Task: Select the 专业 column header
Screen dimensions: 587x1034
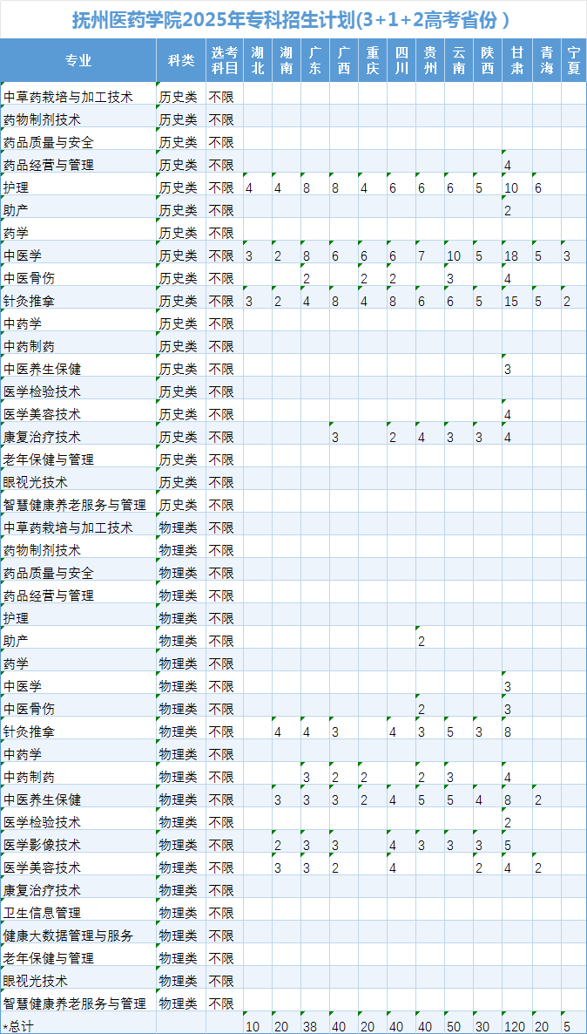Action: tap(78, 61)
